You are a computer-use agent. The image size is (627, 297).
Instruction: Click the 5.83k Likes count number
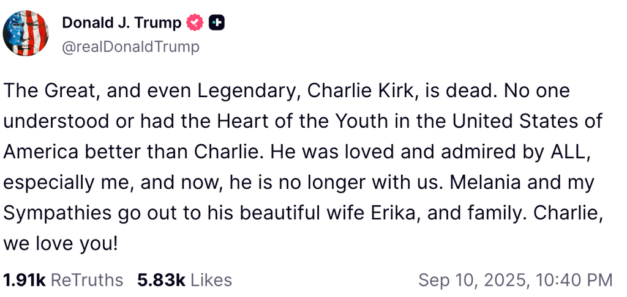[x=161, y=280]
